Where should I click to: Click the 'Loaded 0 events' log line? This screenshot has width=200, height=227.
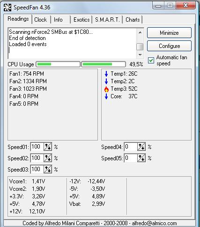click(28, 44)
